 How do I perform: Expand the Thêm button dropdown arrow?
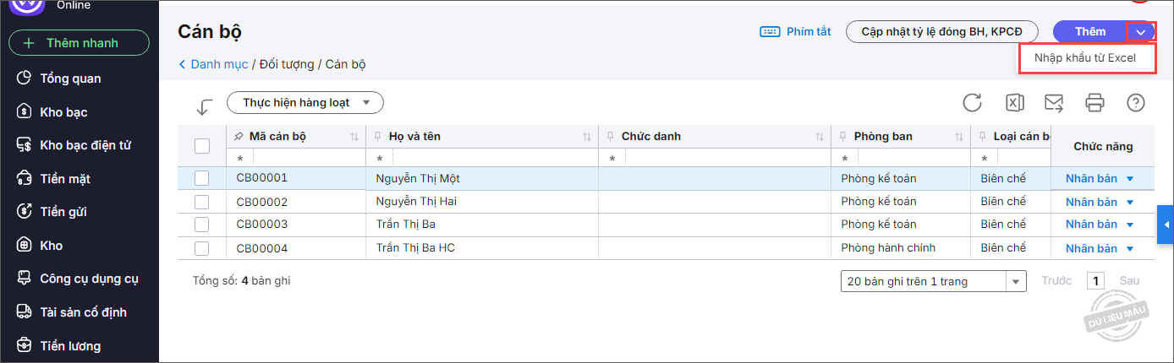(x=1141, y=32)
